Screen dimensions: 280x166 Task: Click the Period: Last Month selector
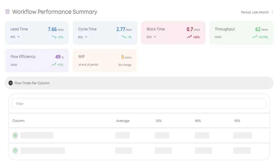[x=255, y=12]
